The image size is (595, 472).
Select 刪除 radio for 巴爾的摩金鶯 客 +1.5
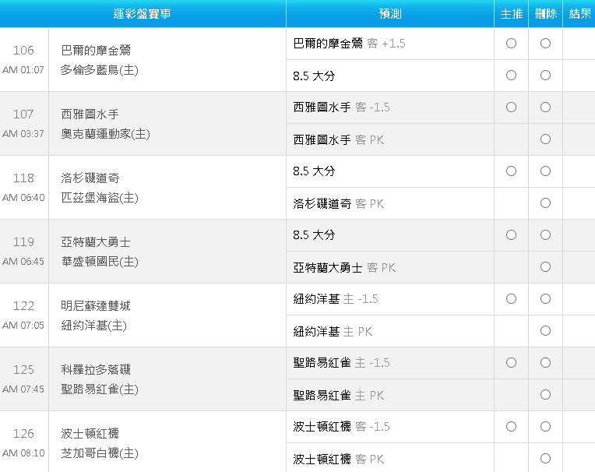pyautogui.click(x=545, y=44)
